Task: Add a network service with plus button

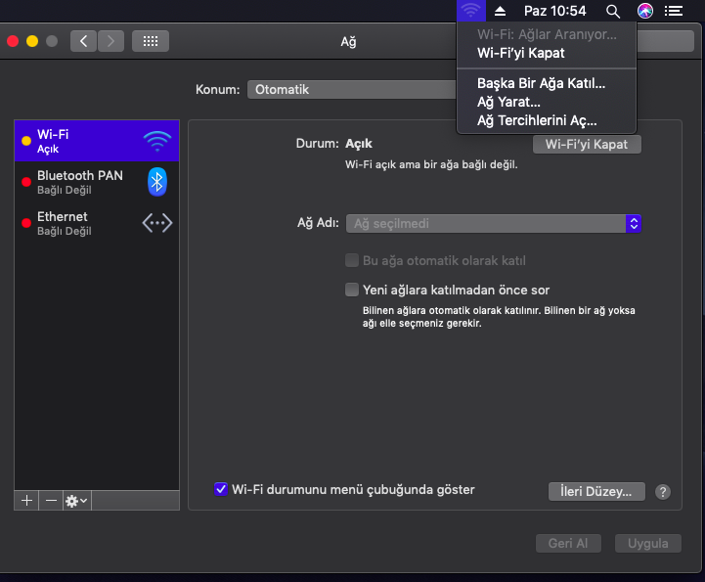Action: (26, 500)
